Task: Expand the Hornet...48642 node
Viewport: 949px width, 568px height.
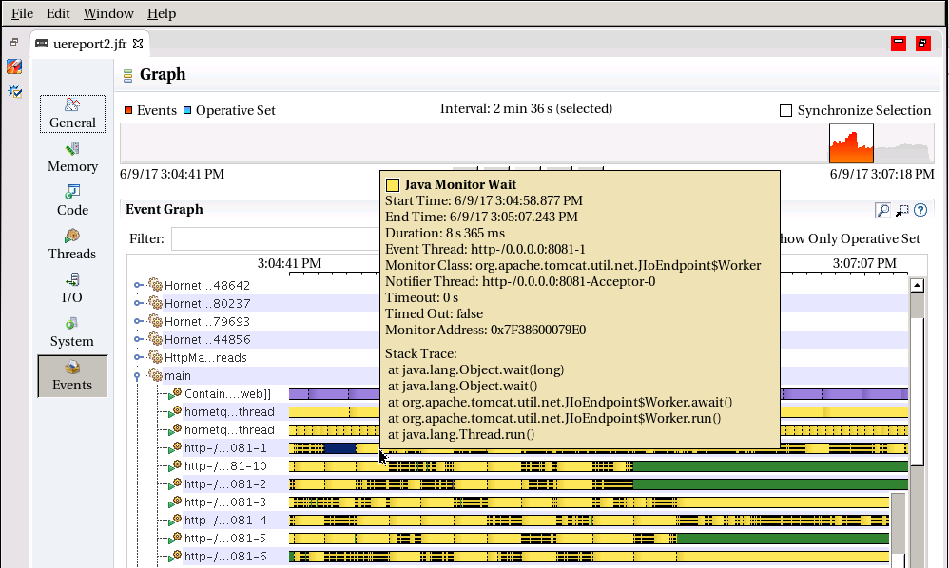Action: tap(136, 287)
